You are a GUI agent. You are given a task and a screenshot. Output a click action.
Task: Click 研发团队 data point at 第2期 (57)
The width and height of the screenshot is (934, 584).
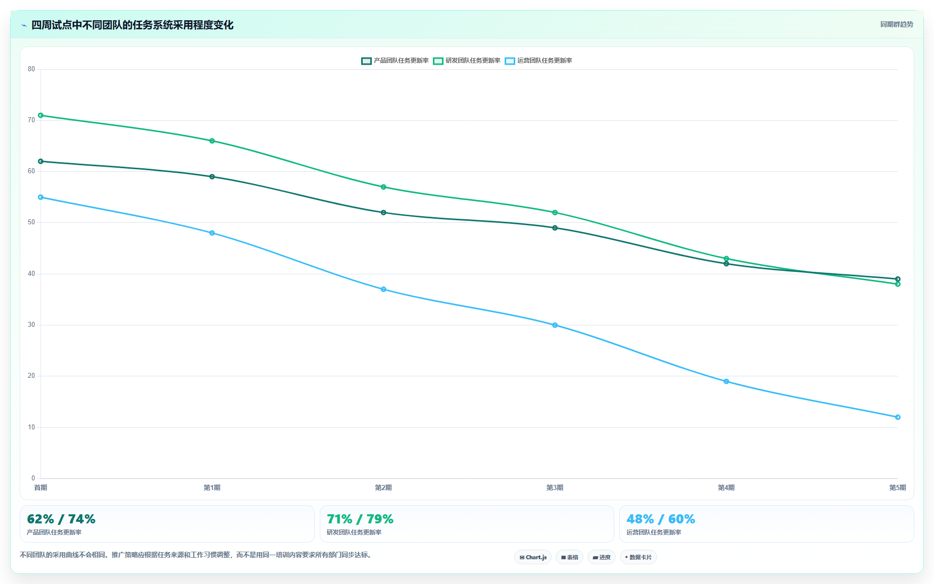[x=383, y=187]
